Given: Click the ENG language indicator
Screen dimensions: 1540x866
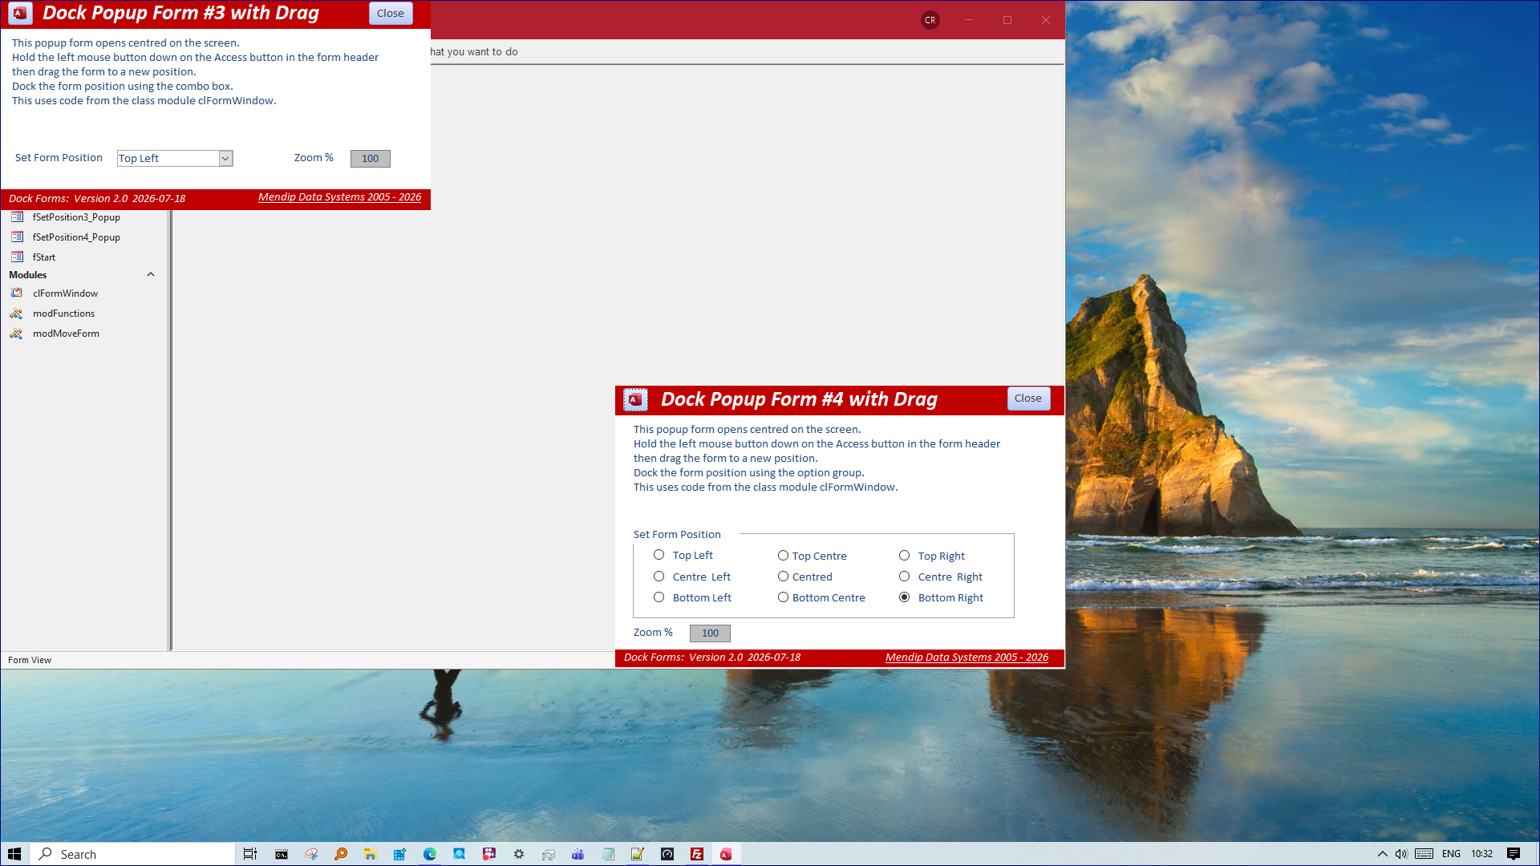Looking at the screenshot, I should pos(1451,854).
